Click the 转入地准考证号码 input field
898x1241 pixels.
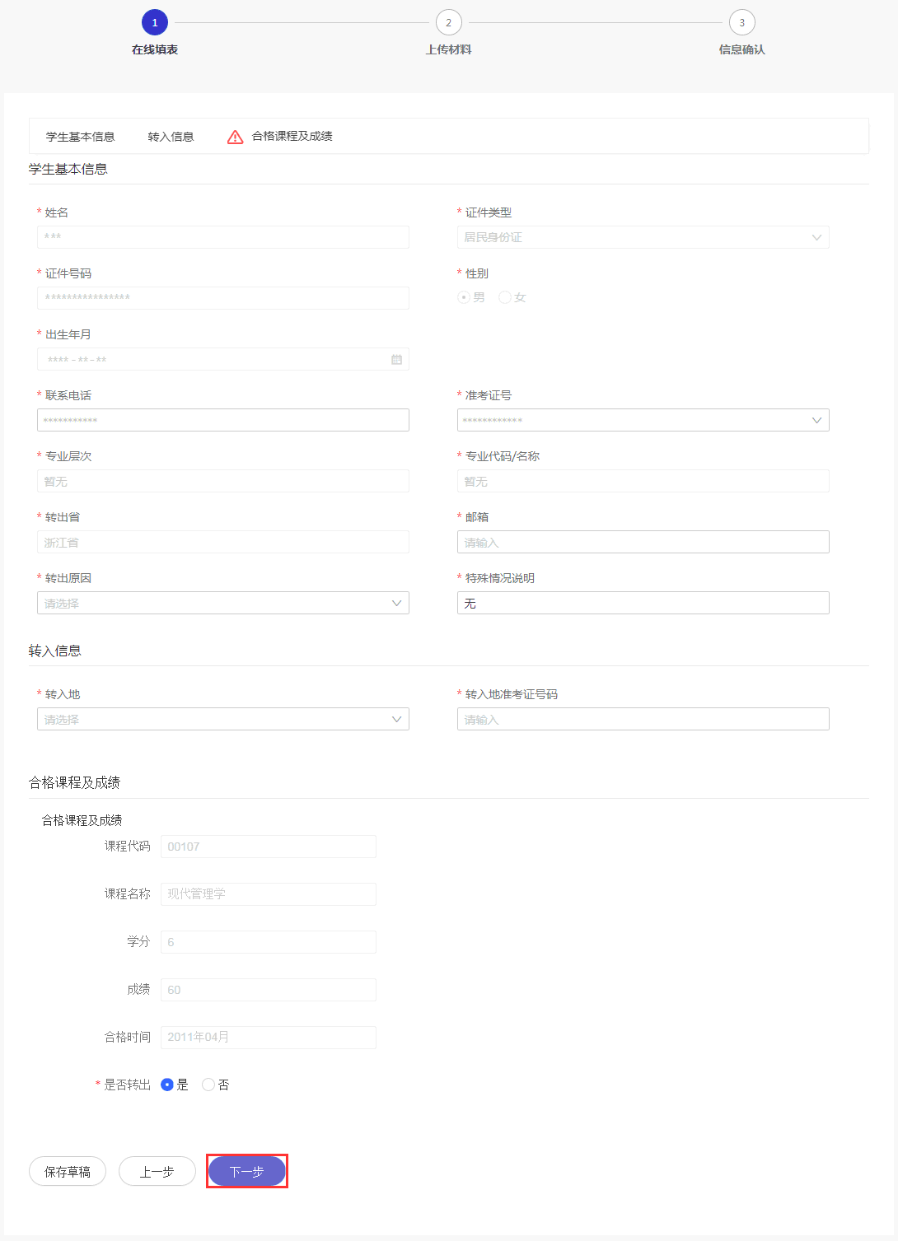(643, 719)
